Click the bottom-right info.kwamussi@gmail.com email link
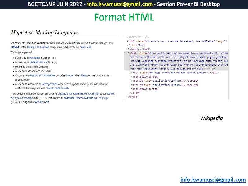This screenshot has height=186, width=248. (213, 179)
